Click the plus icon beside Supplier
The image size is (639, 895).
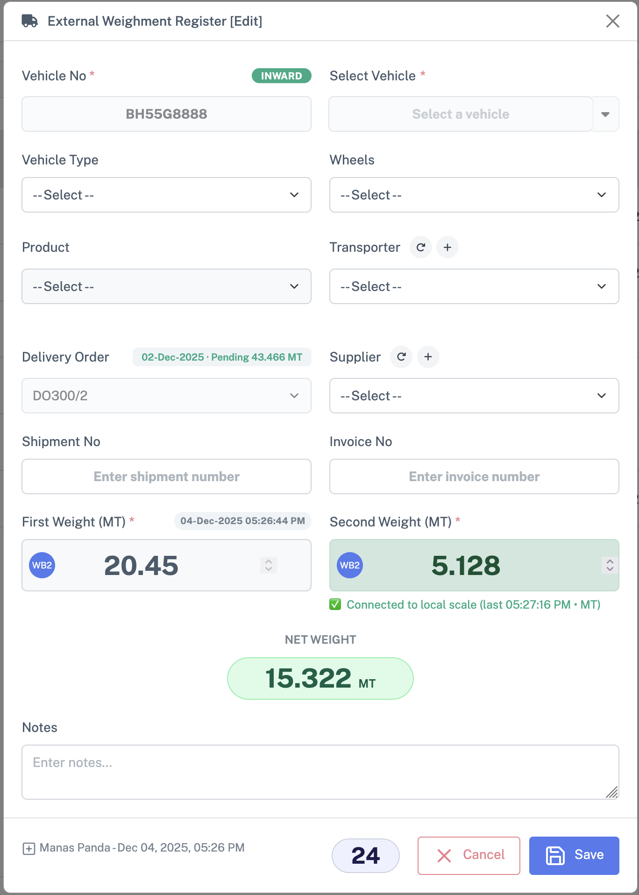[x=428, y=357]
